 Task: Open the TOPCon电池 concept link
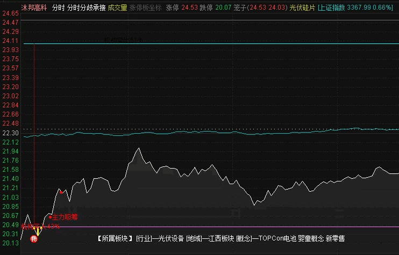point(277,238)
